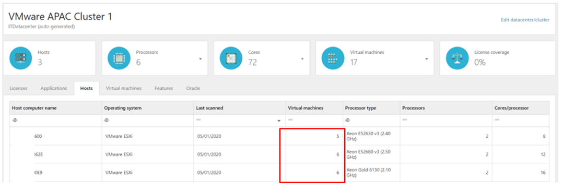
Task: Click the Host computer name filter field
Action: 55,120
